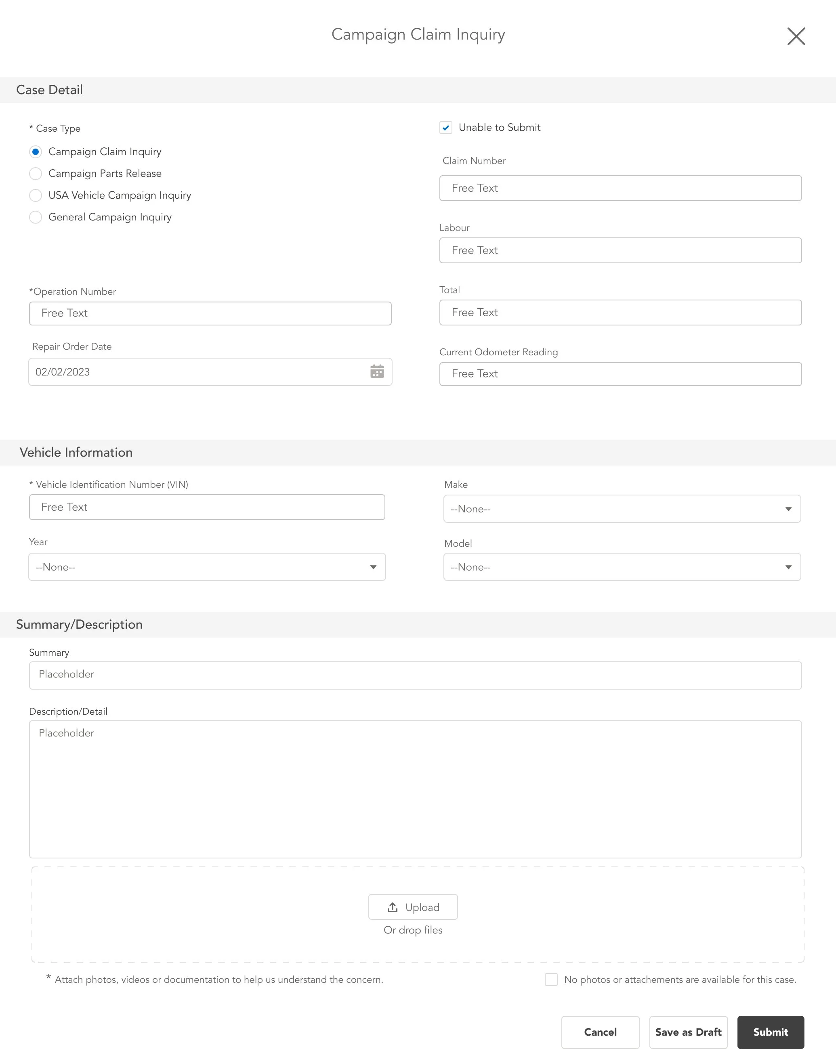Open the Year dropdown list
This screenshot has height=1049, width=836.
pos(207,567)
